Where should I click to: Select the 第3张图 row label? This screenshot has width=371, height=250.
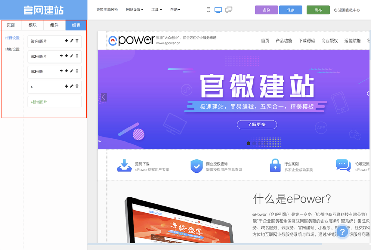click(x=37, y=72)
